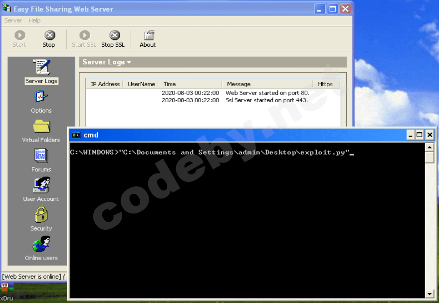Sort logs by IP Address column

coord(105,84)
